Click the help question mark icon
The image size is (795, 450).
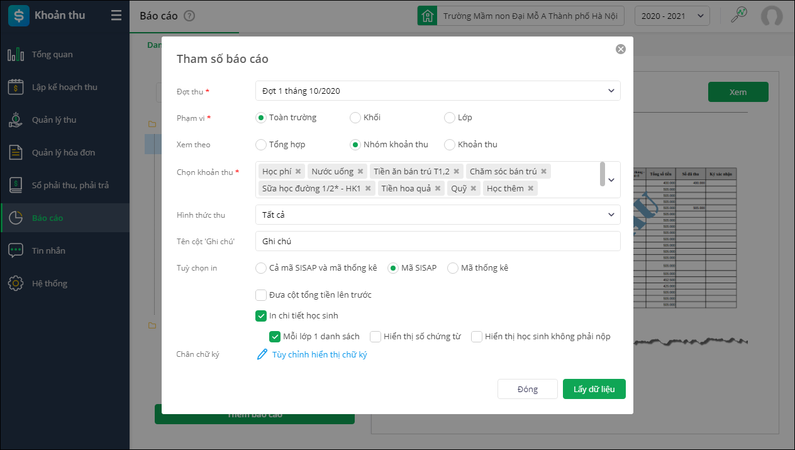tap(189, 16)
